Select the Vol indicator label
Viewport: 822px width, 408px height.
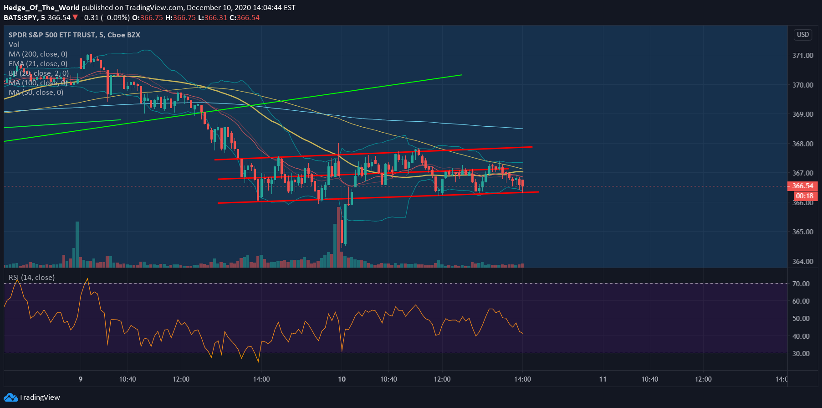pos(14,44)
